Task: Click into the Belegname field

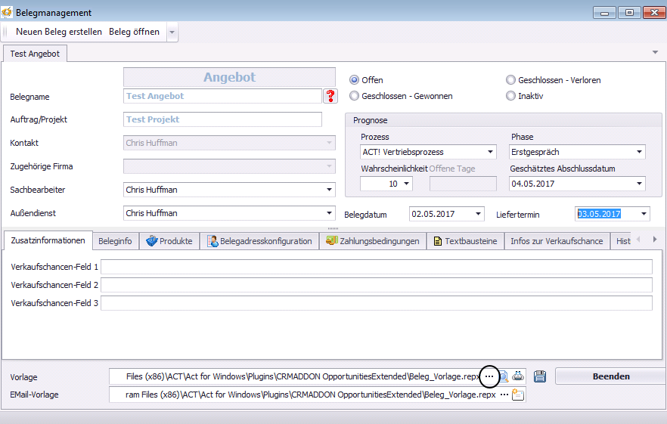Action: (x=222, y=96)
